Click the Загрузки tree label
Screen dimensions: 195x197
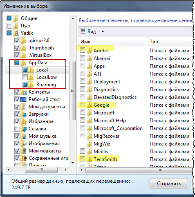[38, 114]
